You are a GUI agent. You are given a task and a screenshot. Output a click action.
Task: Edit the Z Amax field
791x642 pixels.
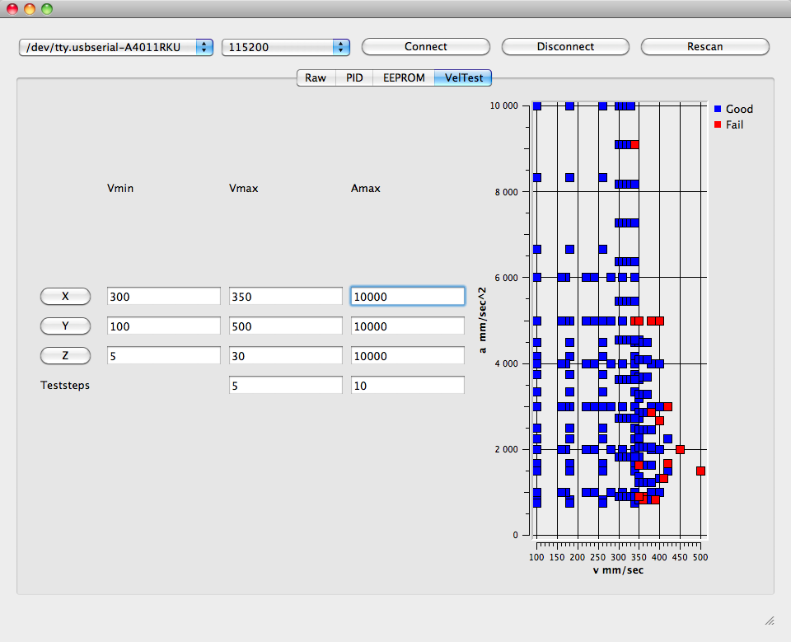tap(407, 355)
